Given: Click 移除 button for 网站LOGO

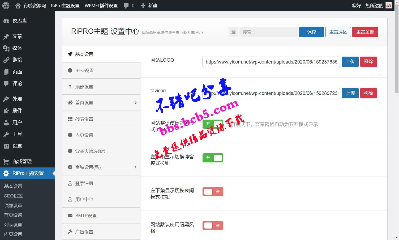Looking at the screenshot, I should point(368,62).
